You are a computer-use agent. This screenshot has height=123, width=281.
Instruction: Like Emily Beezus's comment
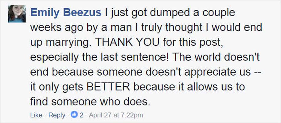point(36,115)
